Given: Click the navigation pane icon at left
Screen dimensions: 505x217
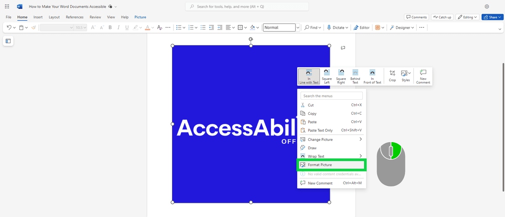Looking at the screenshot, I should coord(8,41).
